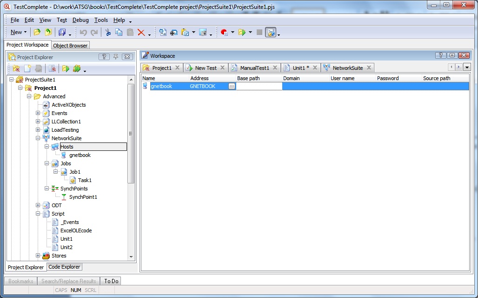This screenshot has width=478, height=298.
Task: Switch to the Code Explorer tab
Action: point(64,267)
